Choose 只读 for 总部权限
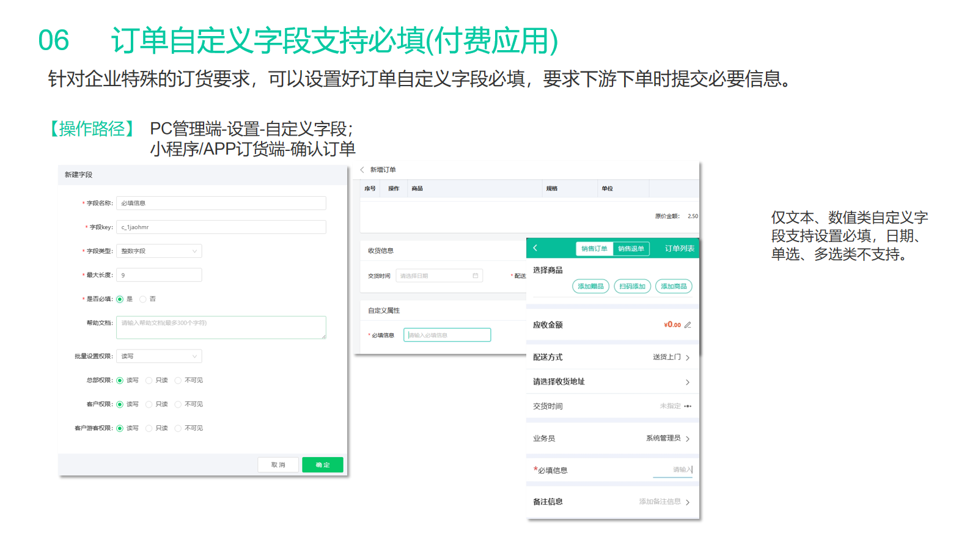978x550 pixels. 149,381
